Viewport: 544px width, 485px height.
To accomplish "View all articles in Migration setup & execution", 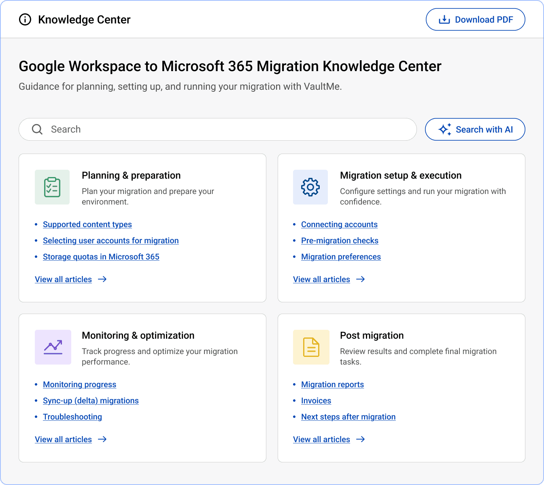I will pos(322,279).
